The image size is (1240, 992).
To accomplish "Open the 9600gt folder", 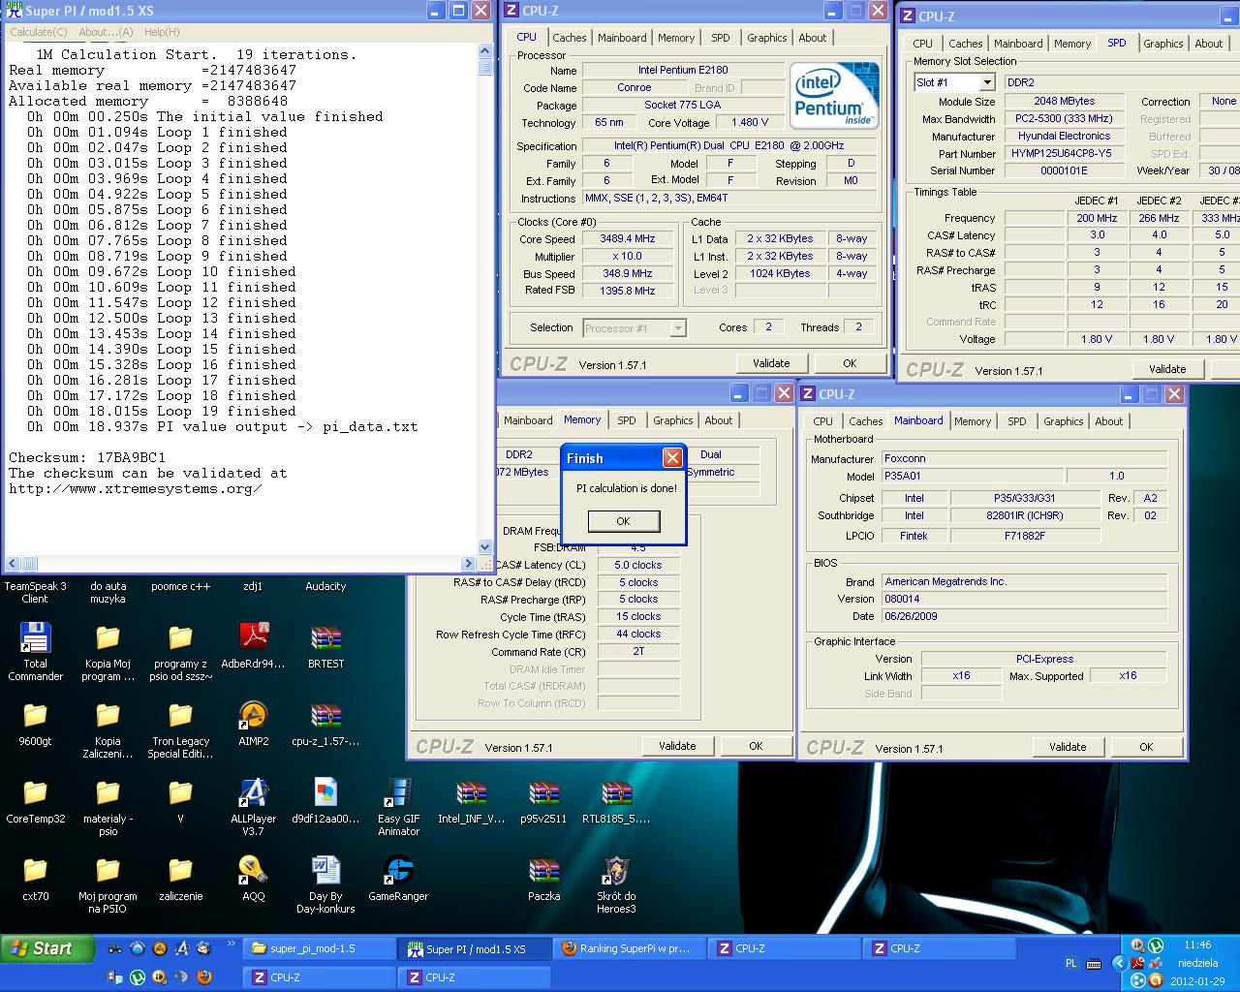I will pos(35,723).
